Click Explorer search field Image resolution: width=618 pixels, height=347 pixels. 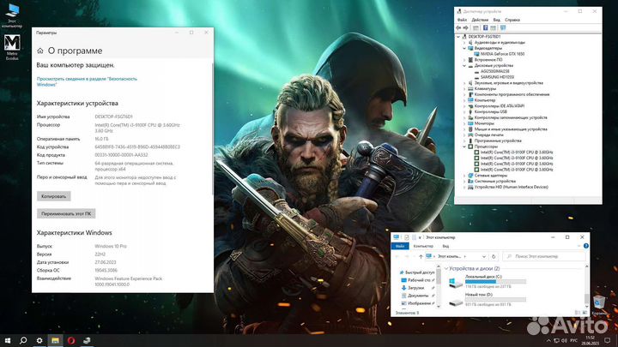click(x=544, y=256)
